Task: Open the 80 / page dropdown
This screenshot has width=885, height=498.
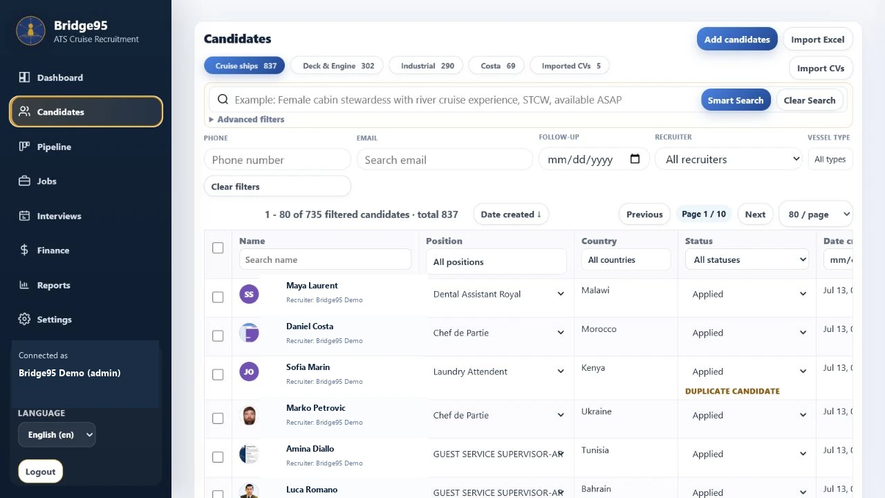Action: [816, 214]
